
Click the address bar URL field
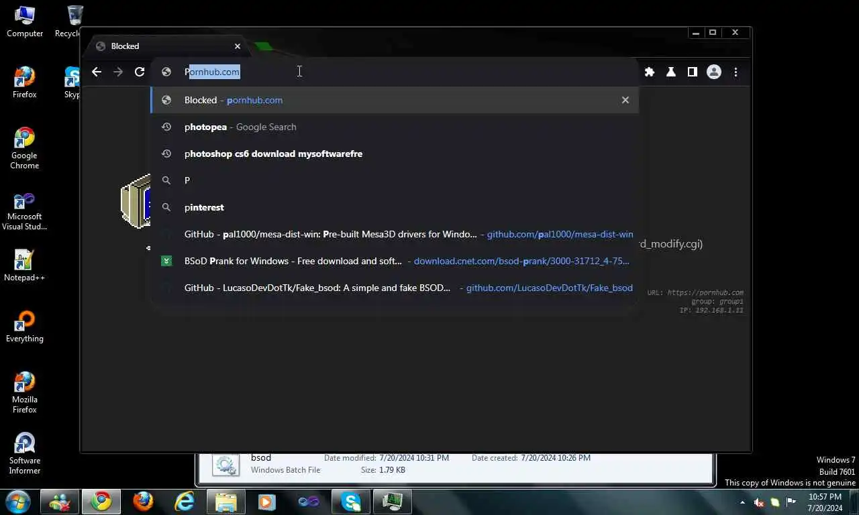[395, 72]
